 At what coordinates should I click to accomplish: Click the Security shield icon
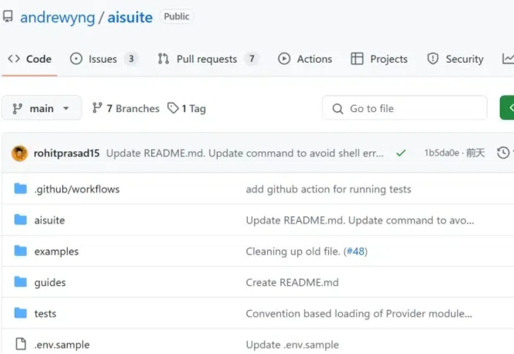pos(433,59)
